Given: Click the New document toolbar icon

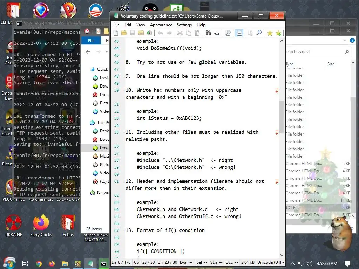Looking at the screenshot, I should coord(116,33).
